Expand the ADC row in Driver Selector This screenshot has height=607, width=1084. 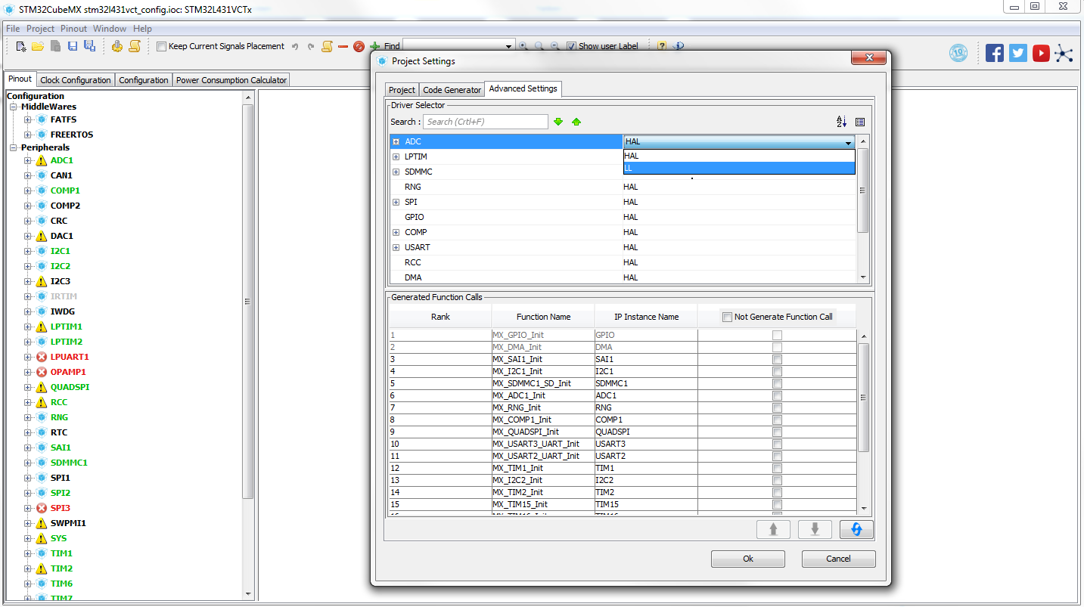[396, 141]
